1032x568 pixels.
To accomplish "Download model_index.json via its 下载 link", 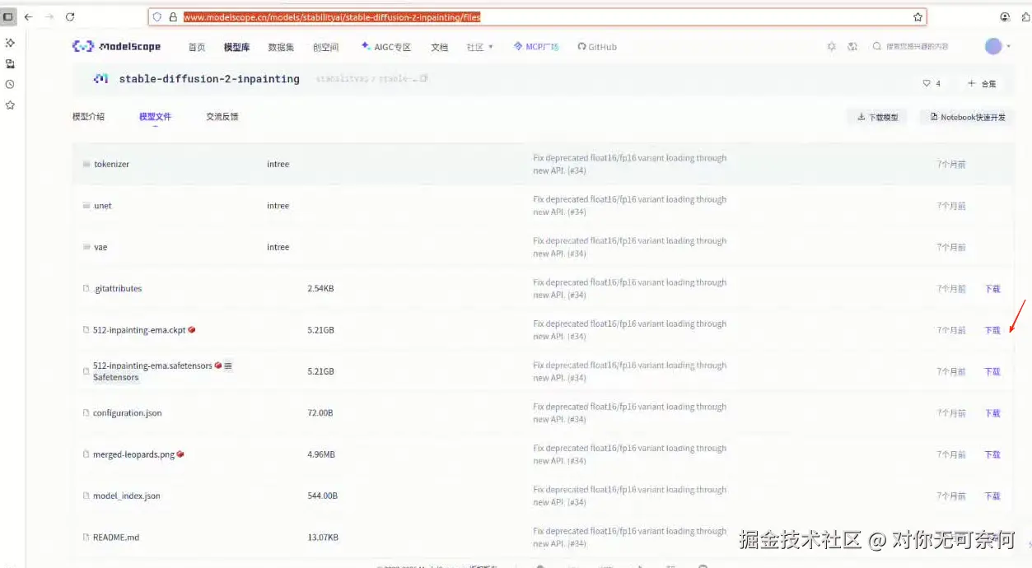I will tap(992, 496).
